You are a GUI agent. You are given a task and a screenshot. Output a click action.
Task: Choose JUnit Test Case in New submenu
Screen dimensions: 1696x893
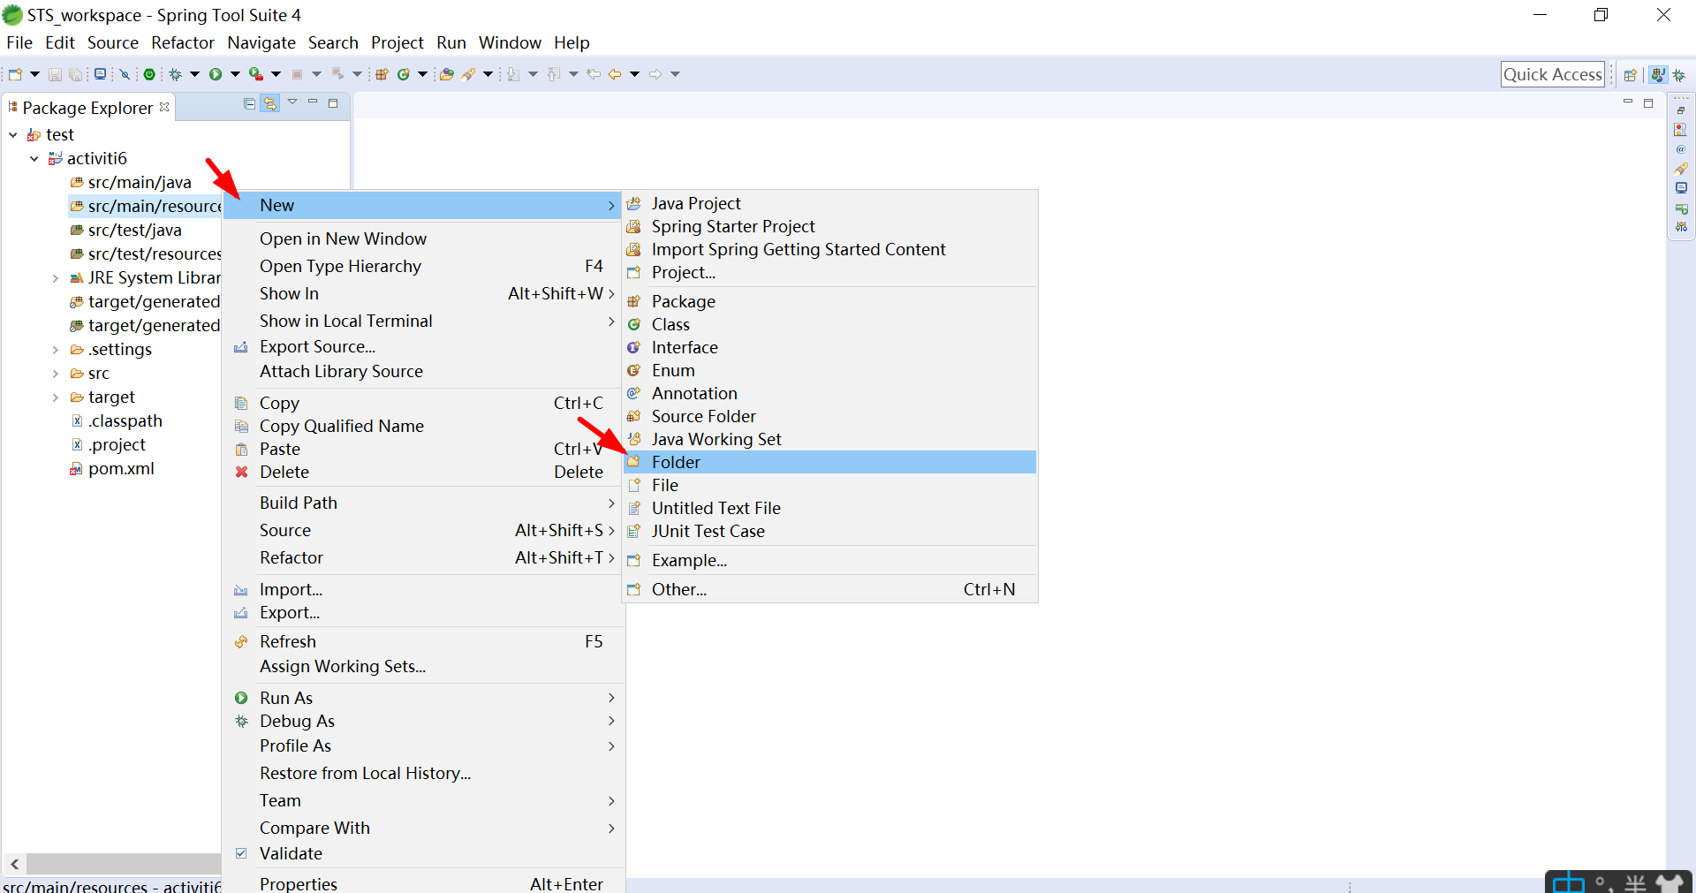829,531
